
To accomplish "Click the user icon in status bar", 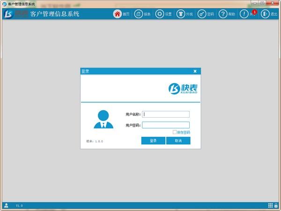I will [x=6, y=205].
